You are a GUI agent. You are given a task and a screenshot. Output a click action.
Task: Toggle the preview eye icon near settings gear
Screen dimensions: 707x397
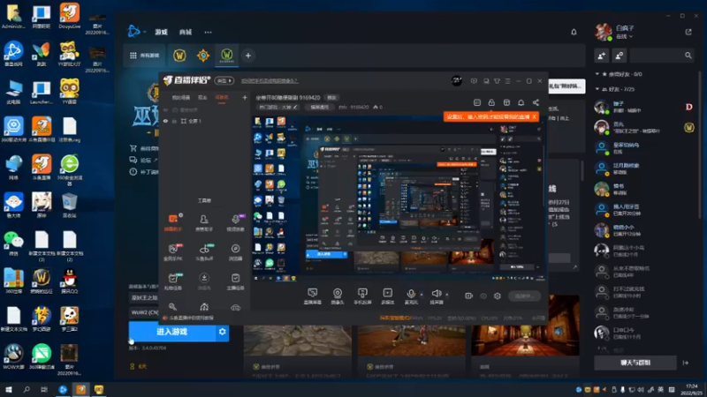(x=483, y=296)
